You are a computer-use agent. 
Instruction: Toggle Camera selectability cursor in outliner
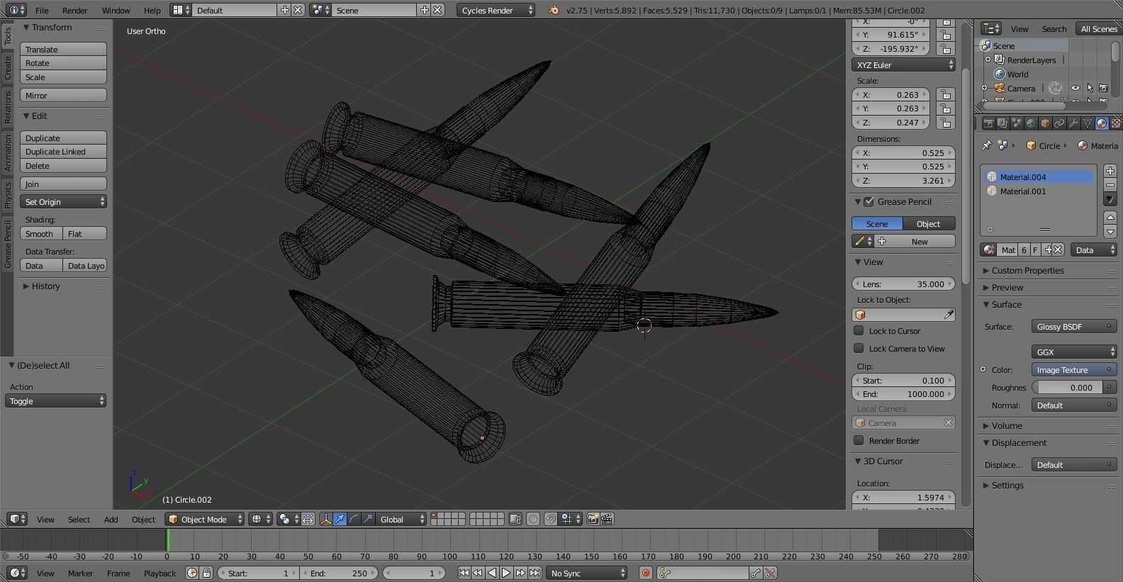click(1090, 89)
